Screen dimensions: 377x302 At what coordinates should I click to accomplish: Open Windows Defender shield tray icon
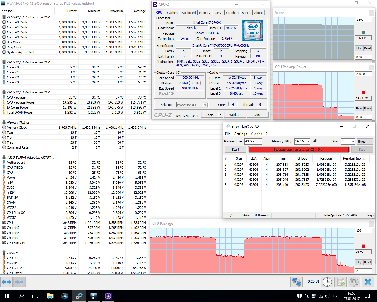click(300, 296)
